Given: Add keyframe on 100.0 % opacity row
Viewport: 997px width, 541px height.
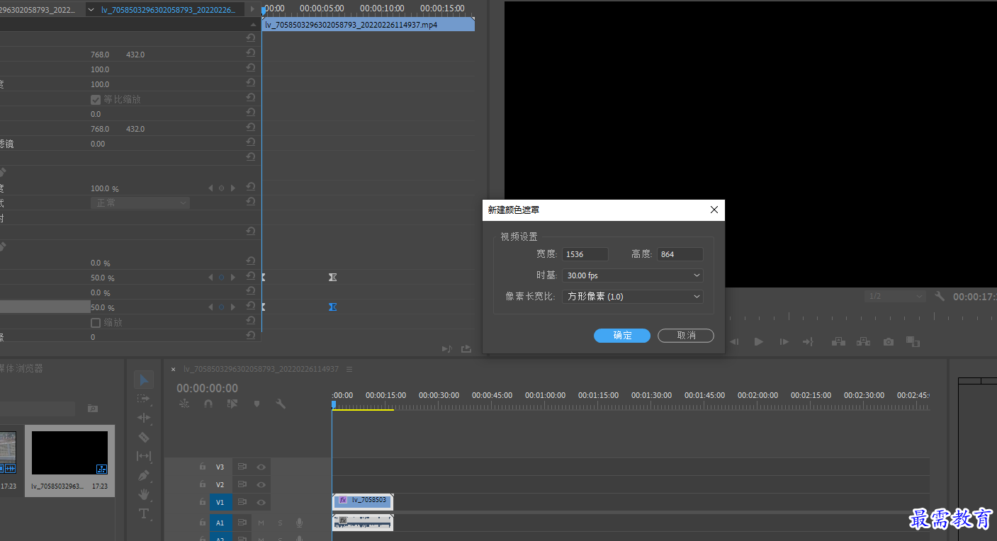Looking at the screenshot, I should point(221,188).
